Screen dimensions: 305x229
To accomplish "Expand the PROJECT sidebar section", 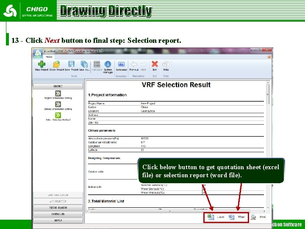I will 58,86.
